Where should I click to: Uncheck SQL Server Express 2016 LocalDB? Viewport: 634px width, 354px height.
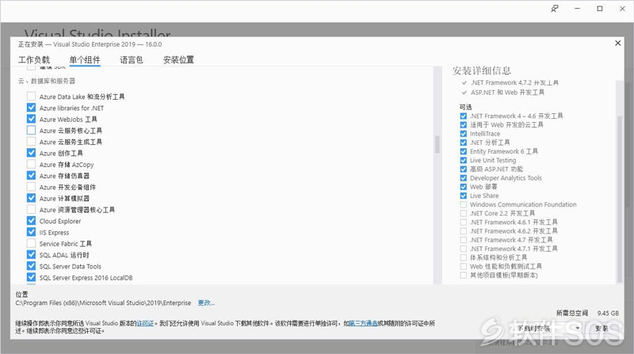tap(31, 277)
